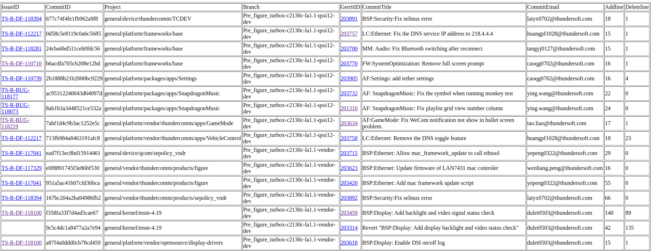Open issue TS-R-BUG-118073 link
This screenshot has width=653, height=251.
[x=15, y=108]
